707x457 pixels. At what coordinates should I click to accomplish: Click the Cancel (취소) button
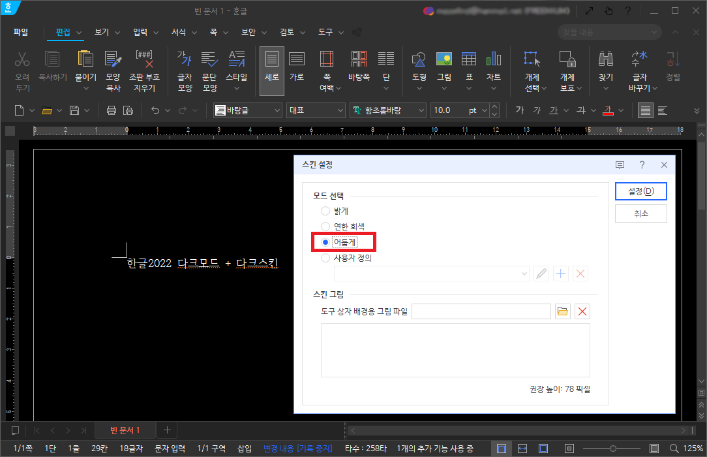click(x=640, y=213)
